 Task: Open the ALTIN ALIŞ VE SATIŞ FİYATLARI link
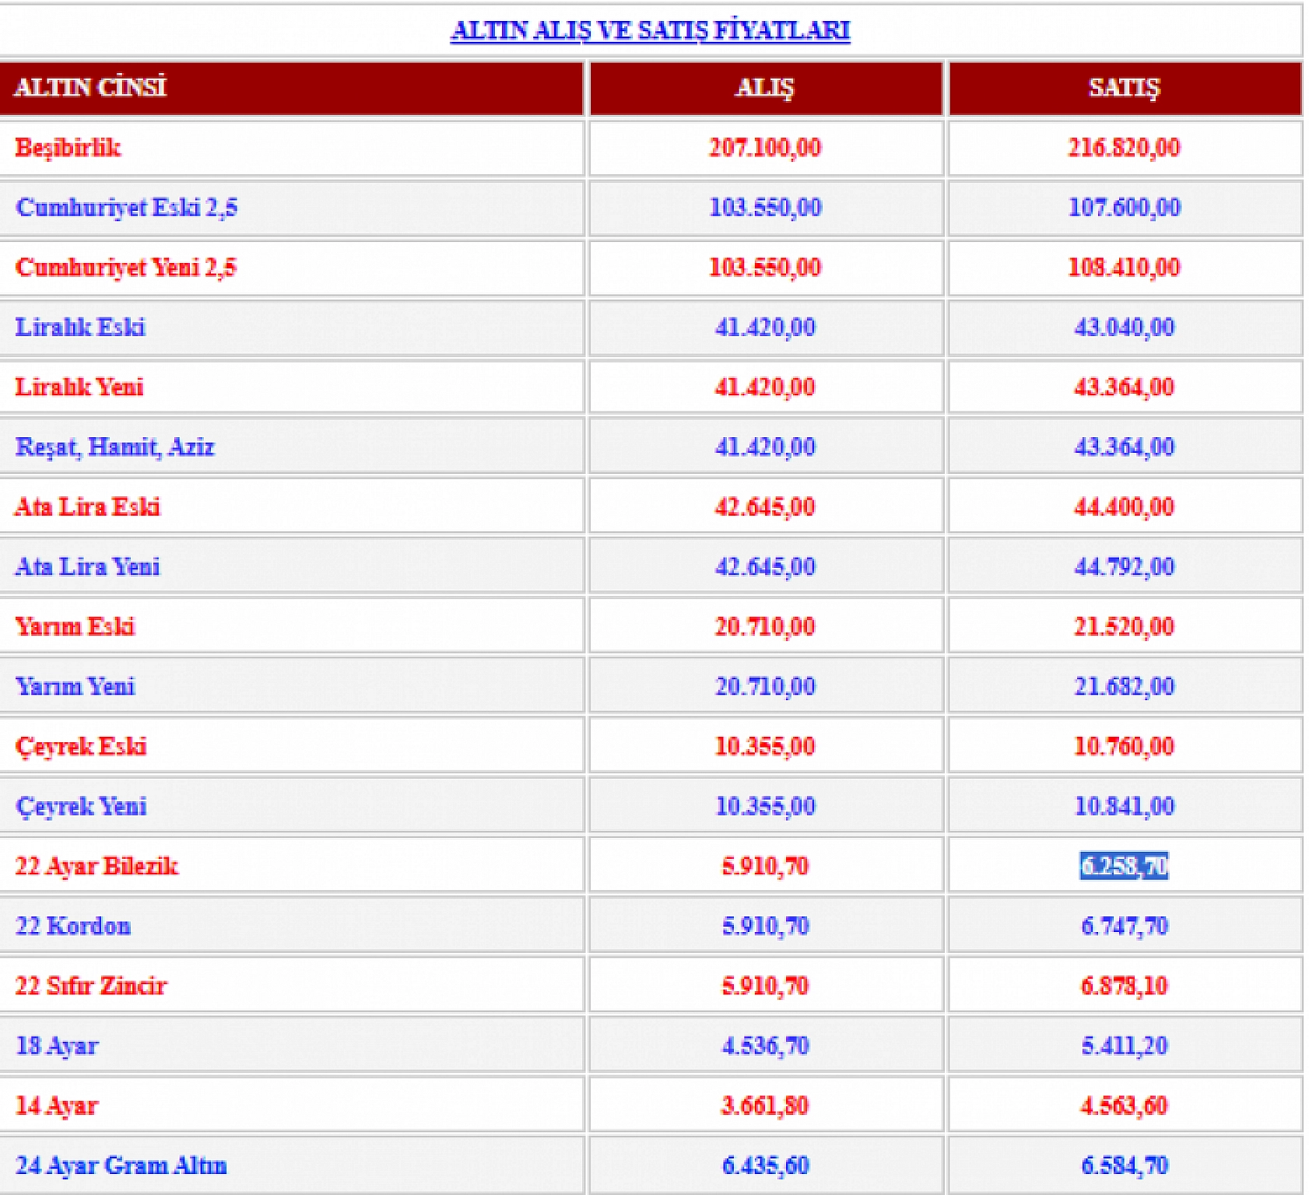click(650, 30)
